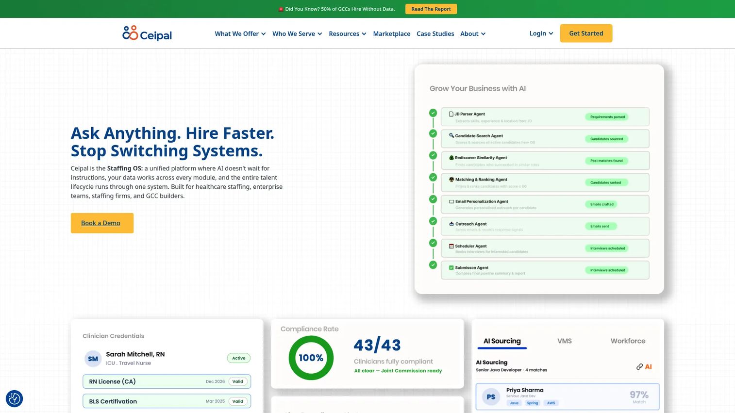
Task: Click the green check beside Email Personalization Agent
Action: coord(433,199)
